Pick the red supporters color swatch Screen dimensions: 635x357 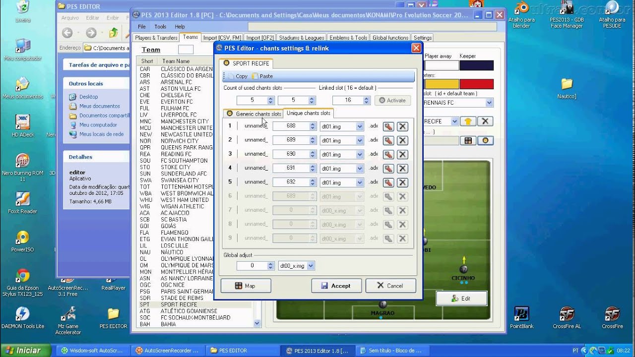(477, 84)
